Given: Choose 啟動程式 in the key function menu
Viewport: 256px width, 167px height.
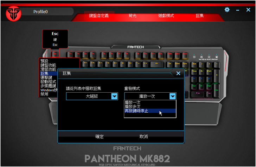Looking at the screenshot, I should 48,82.
